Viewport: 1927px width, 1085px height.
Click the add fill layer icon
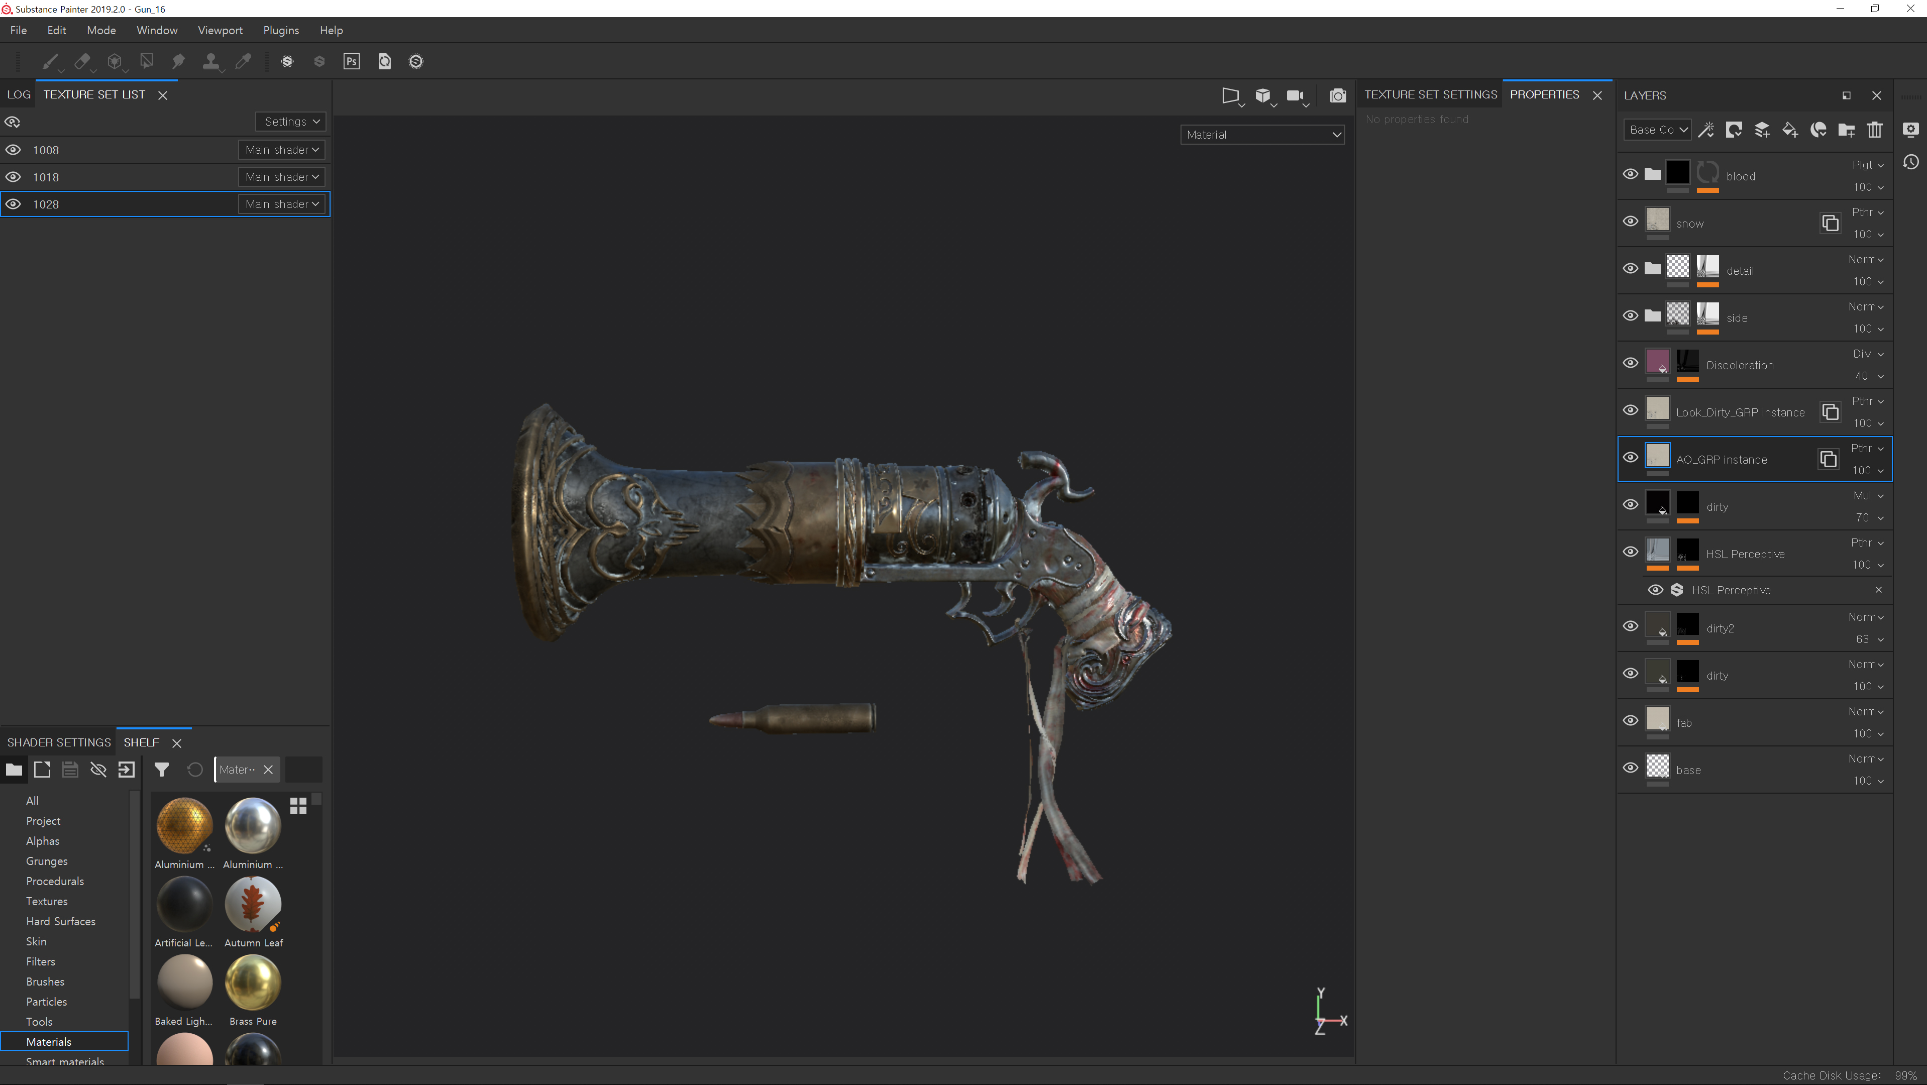coord(1789,130)
